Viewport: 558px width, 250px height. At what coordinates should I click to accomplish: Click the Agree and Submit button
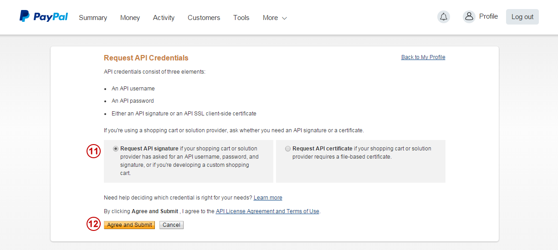129,225
